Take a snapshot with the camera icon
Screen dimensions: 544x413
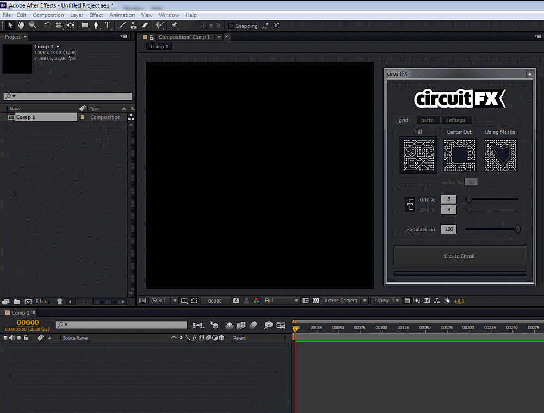[x=236, y=300]
